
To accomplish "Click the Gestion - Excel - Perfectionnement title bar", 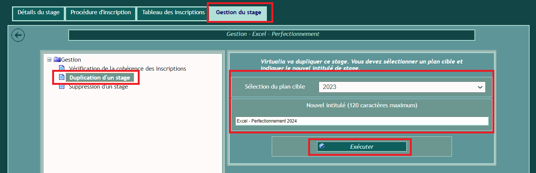I will click(272, 34).
